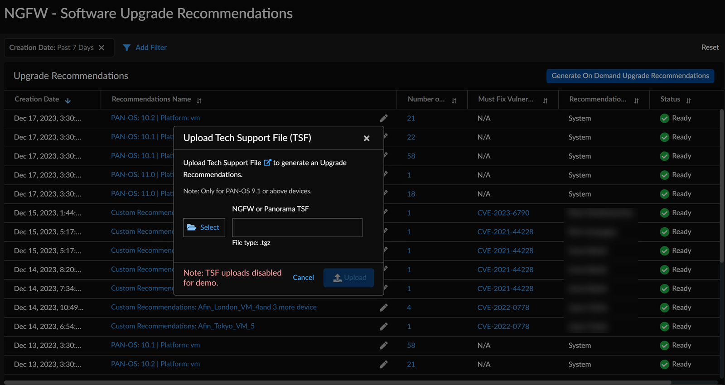Open Custom Recommendations Afin_Tokyo_VM_5 link

click(183, 326)
